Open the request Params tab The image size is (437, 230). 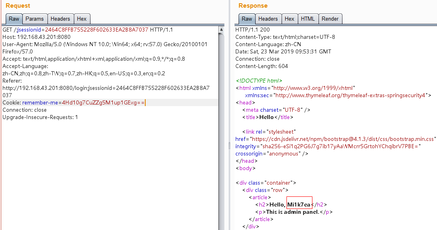click(34, 19)
